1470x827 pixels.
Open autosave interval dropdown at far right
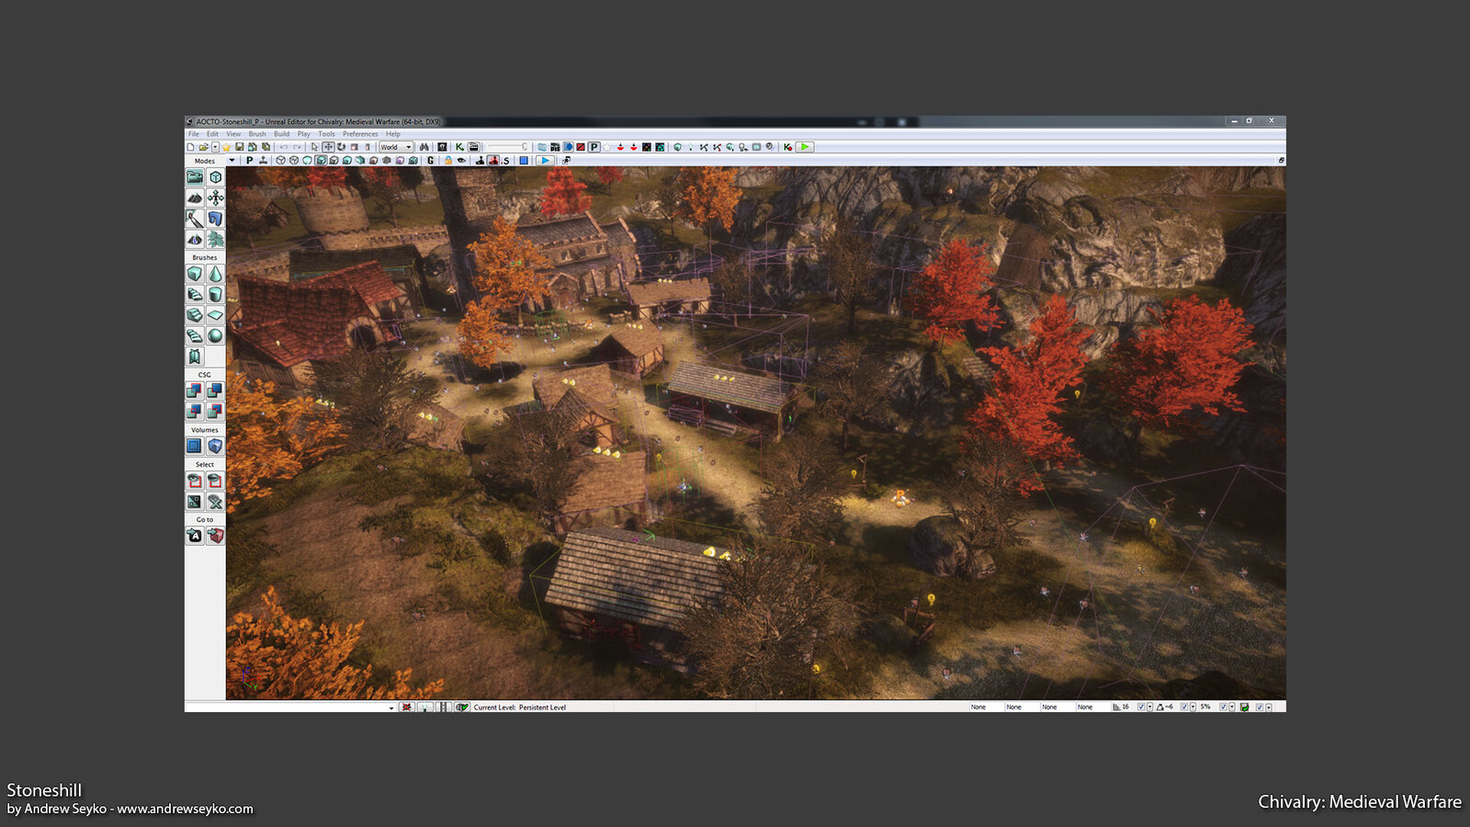tap(1269, 707)
